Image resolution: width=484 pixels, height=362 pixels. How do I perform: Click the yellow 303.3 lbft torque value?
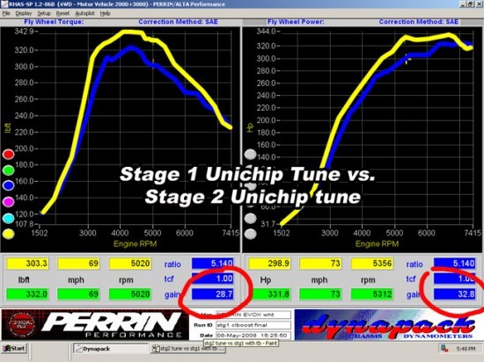tap(27, 264)
